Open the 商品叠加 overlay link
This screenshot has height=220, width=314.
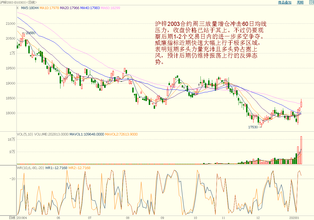click(285, 2)
